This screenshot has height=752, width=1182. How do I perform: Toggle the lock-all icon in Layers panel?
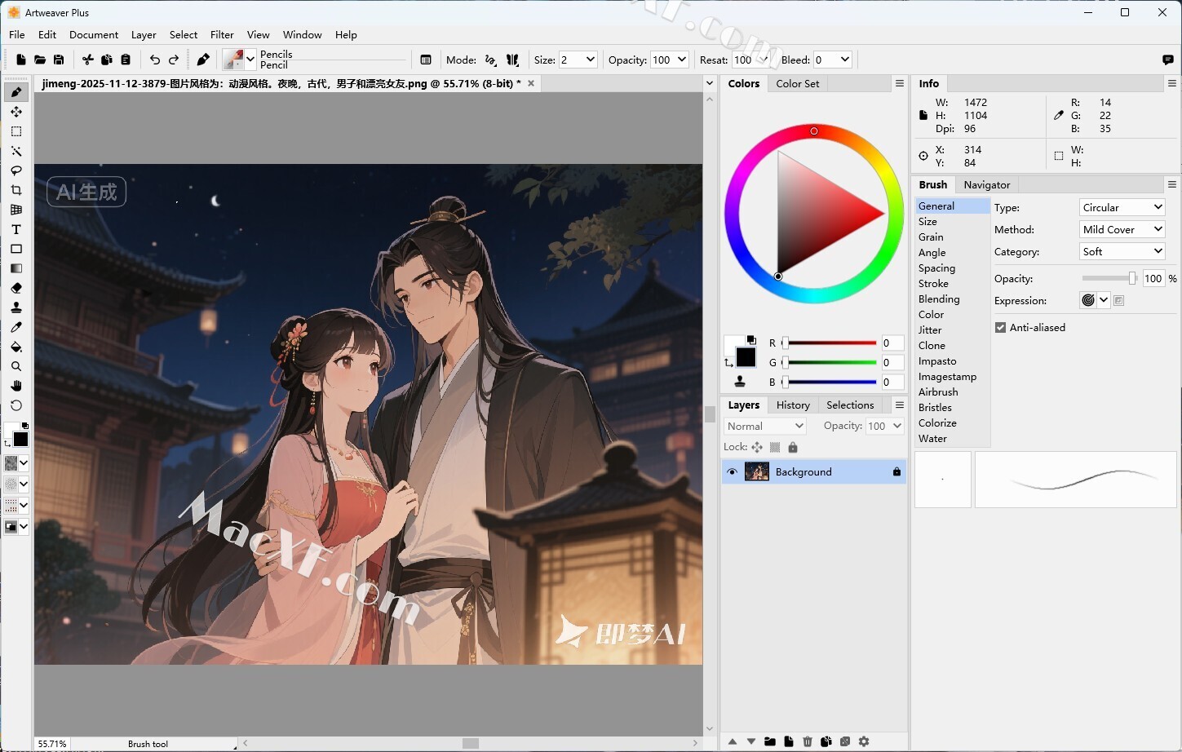(793, 447)
